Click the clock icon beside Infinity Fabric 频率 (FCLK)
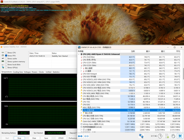Screen dimensions: 184x140 tap(81, 124)
